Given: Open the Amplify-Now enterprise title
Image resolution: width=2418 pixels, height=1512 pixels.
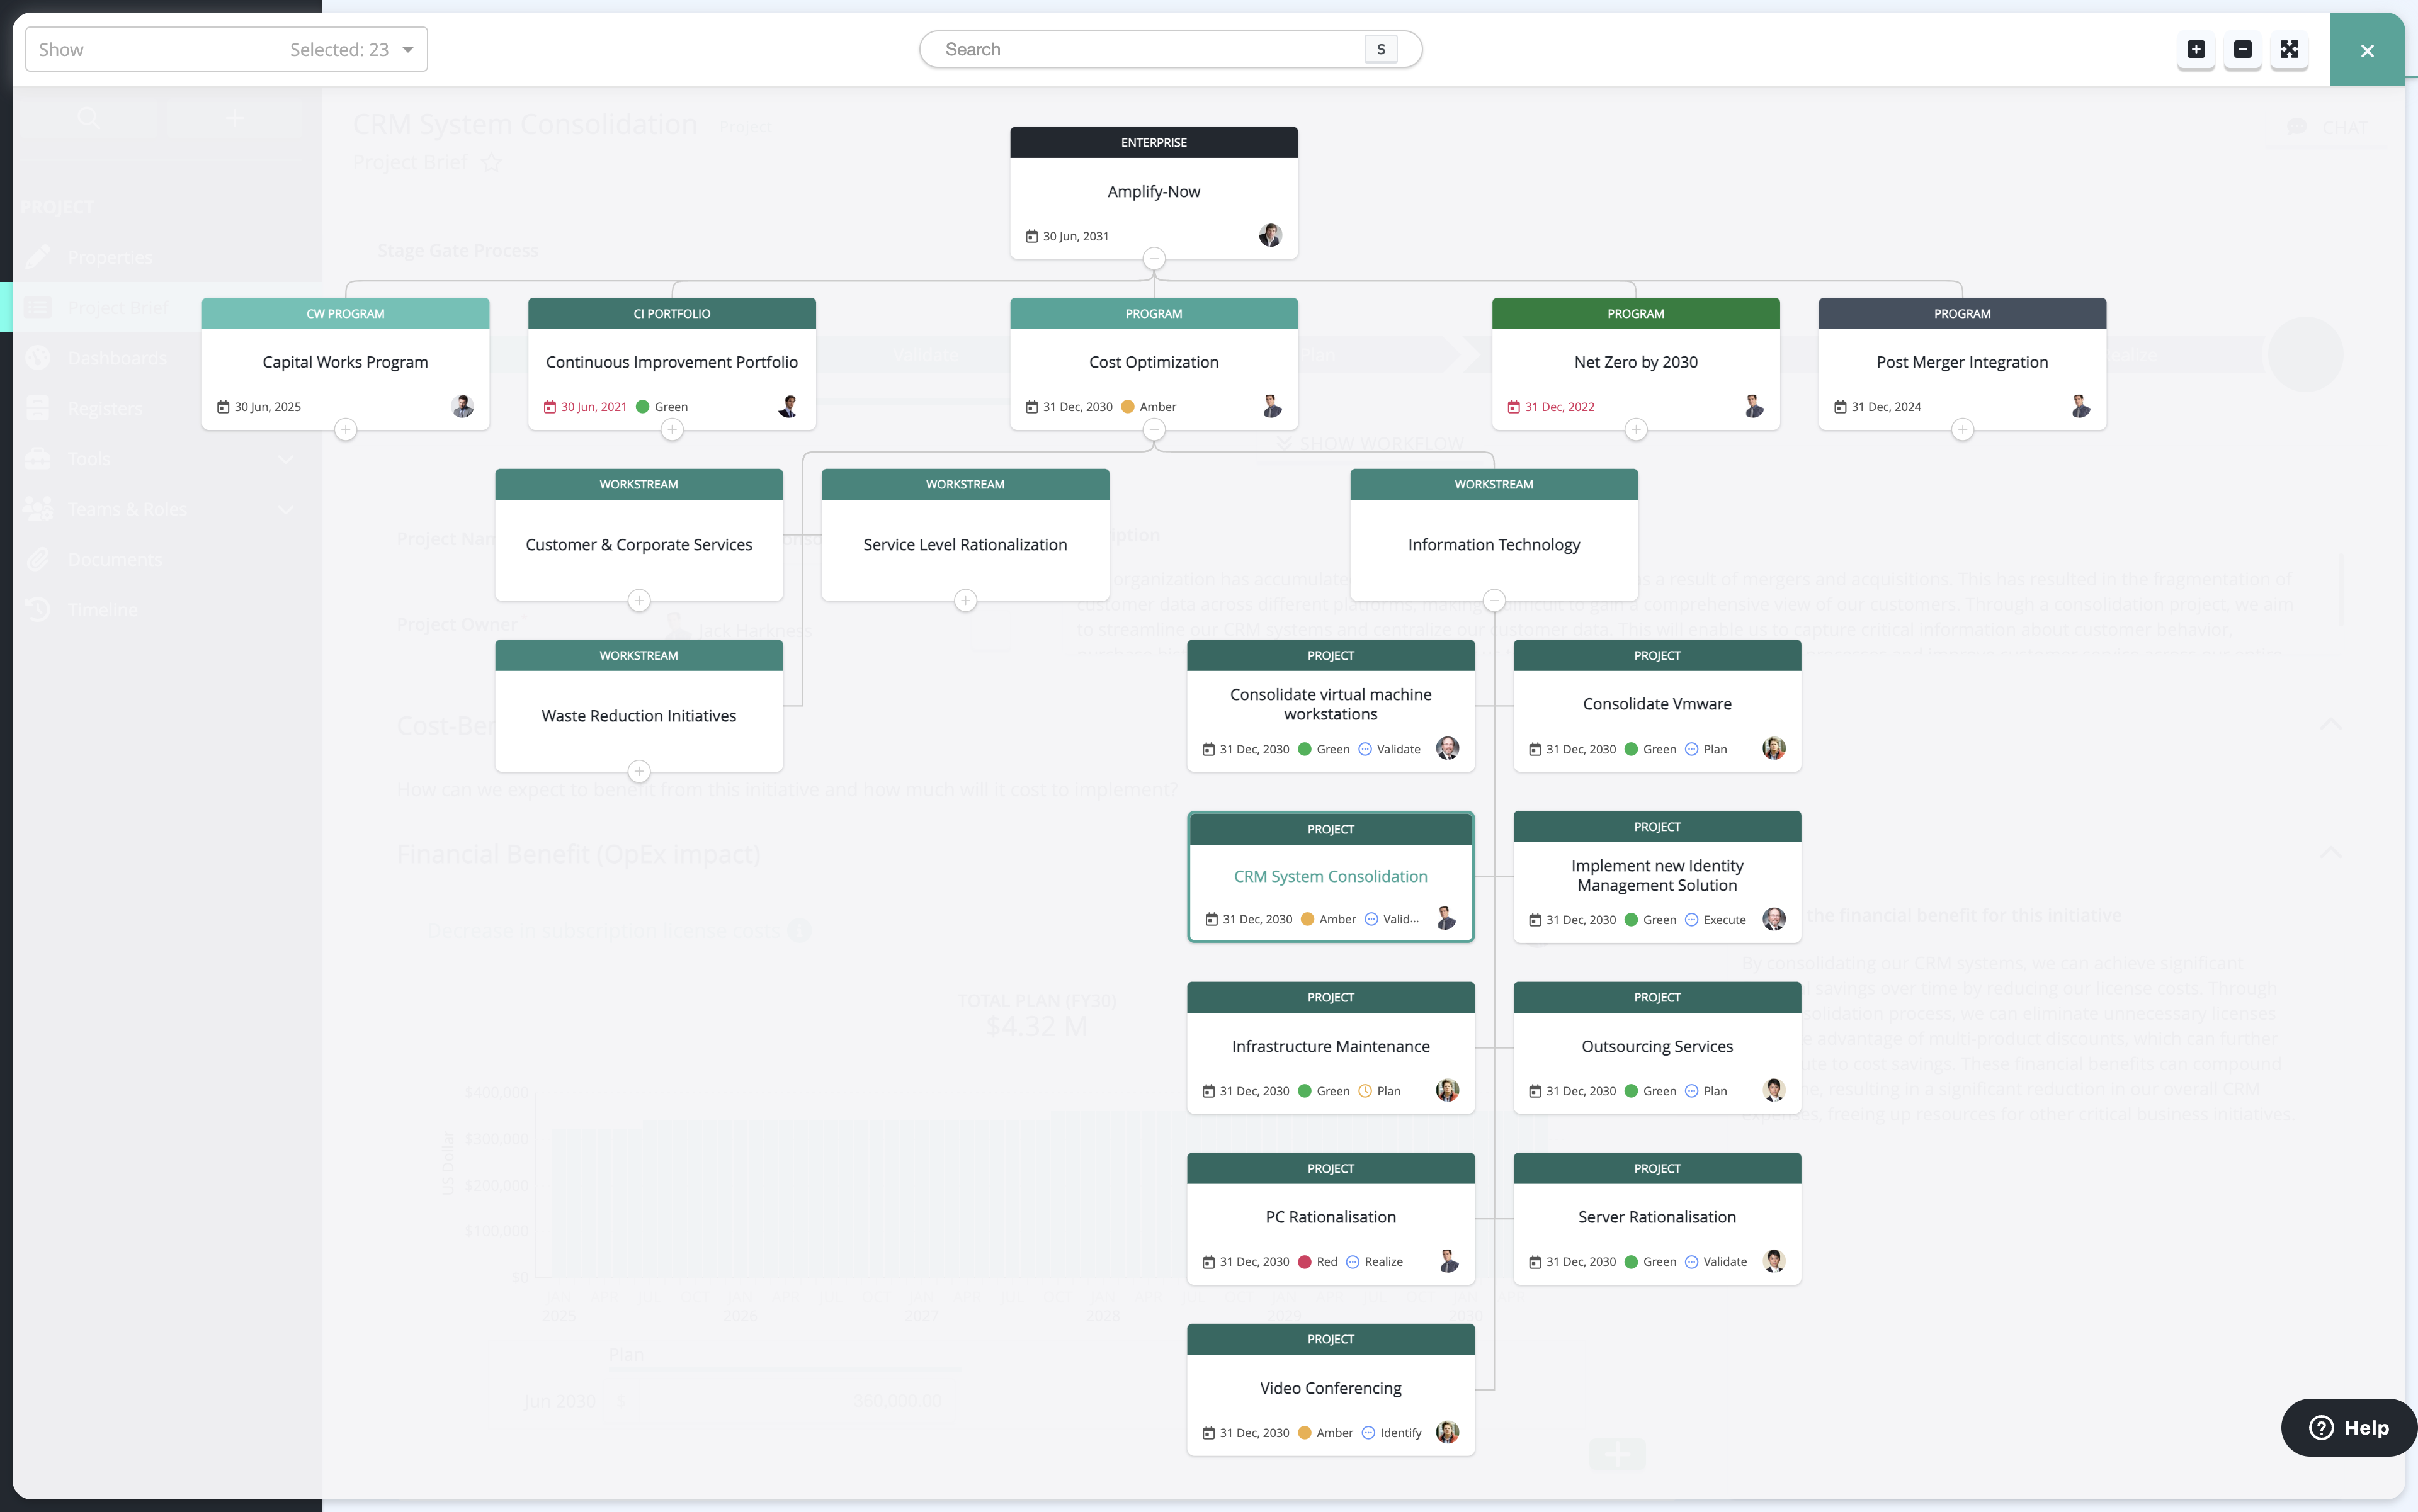Looking at the screenshot, I should click(x=1154, y=191).
